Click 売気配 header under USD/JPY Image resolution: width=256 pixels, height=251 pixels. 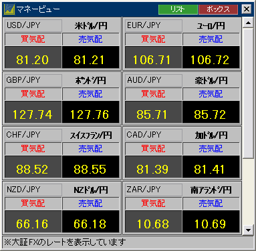pos(91,39)
